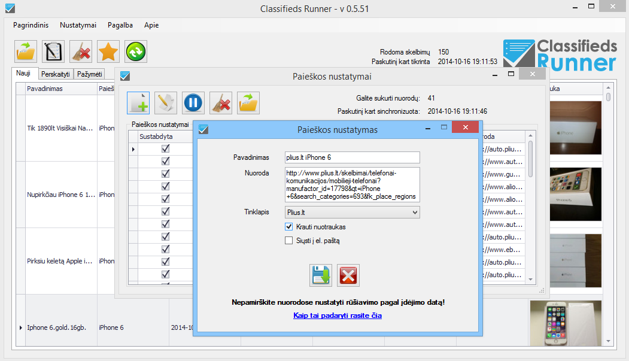Click the gold star icon in the main toolbar
This screenshot has height=361, width=629.
(x=108, y=51)
